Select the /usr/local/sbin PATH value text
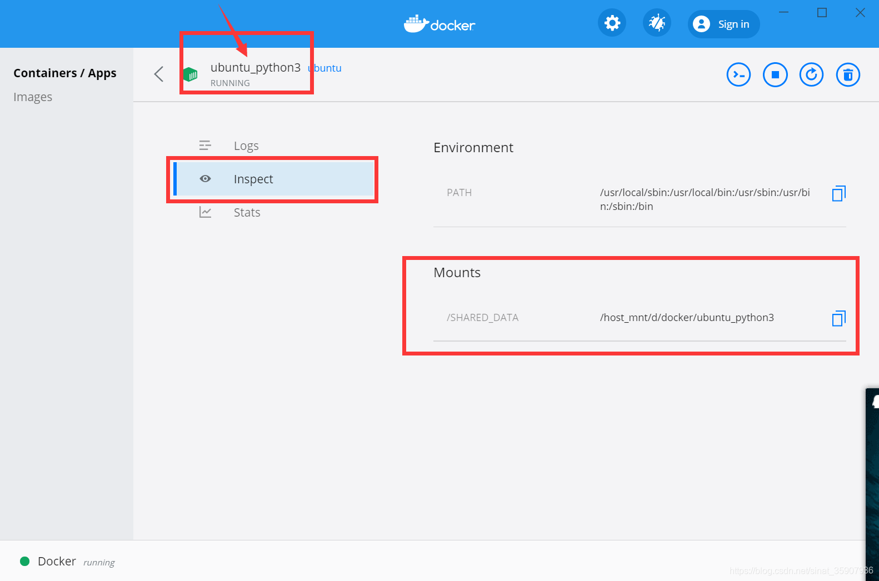Screen dimensions: 879x581 pyautogui.click(x=705, y=199)
